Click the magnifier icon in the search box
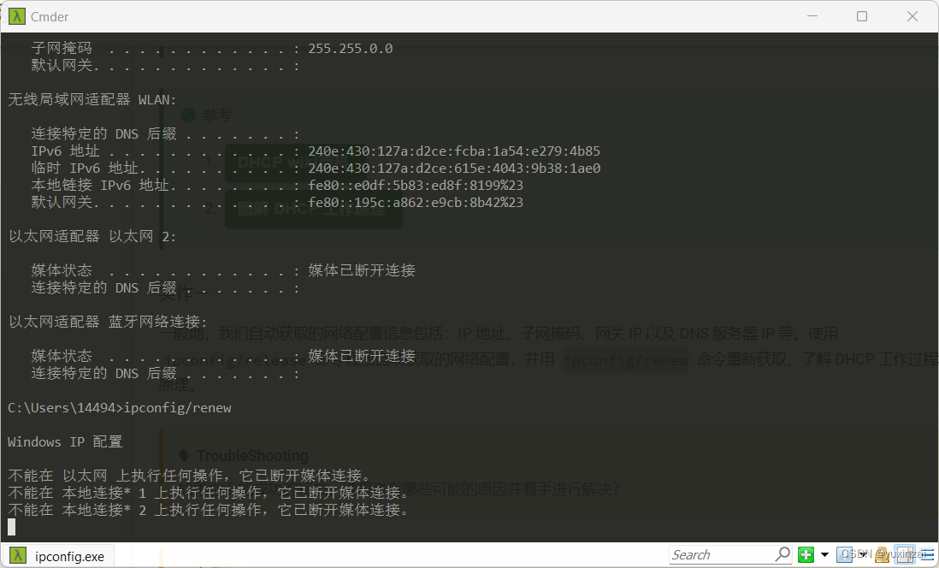The image size is (939, 568). coord(783,554)
